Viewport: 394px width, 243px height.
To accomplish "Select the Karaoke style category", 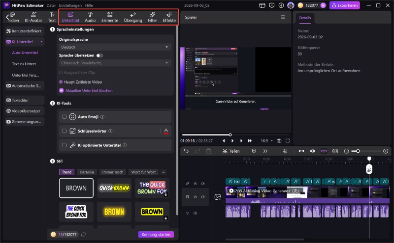I will pyautogui.click(x=87, y=172).
